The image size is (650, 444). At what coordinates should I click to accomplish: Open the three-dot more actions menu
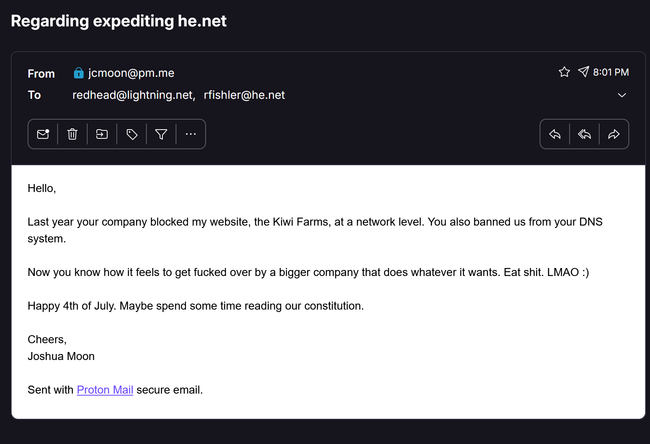191,134
